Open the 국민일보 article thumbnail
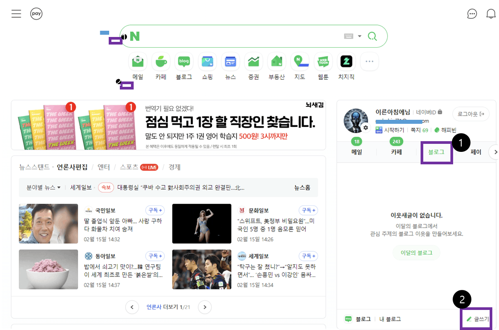 (x=49, y=224)
